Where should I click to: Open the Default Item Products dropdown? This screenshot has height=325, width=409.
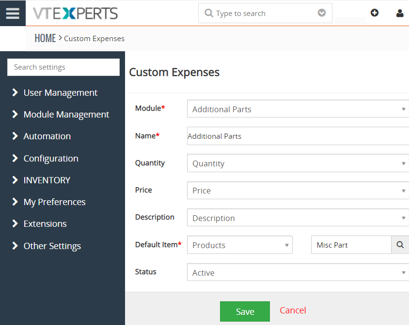240,245
